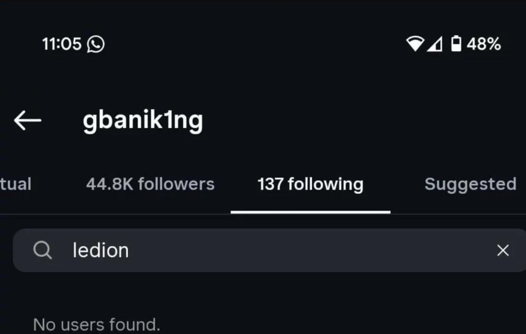The image size is (526, 334).
Task: Tap the 48% battery percentage
Action: click(484, 44)
